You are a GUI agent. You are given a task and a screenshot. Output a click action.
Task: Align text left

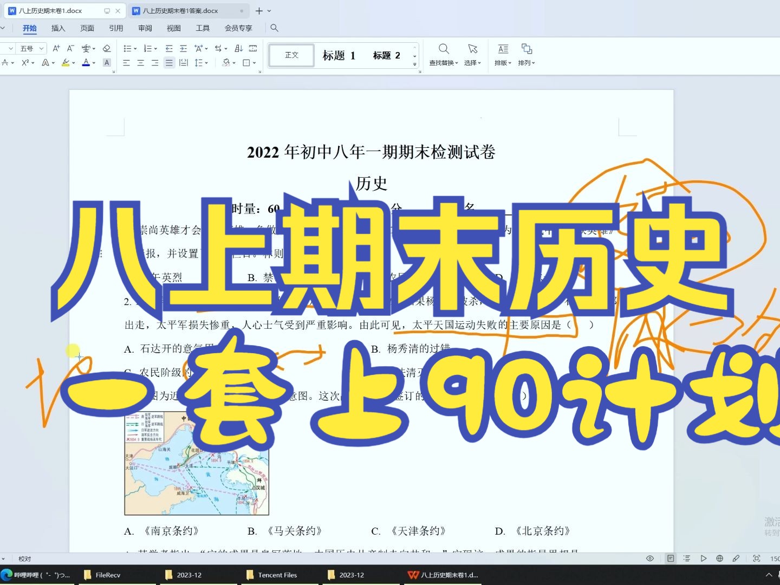[x=126, y=63]
